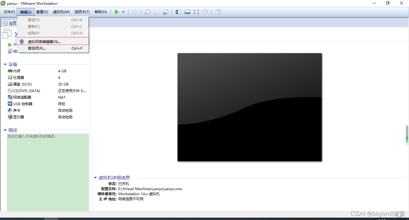Select the 显示器 display icon

(x=10, y=117)
